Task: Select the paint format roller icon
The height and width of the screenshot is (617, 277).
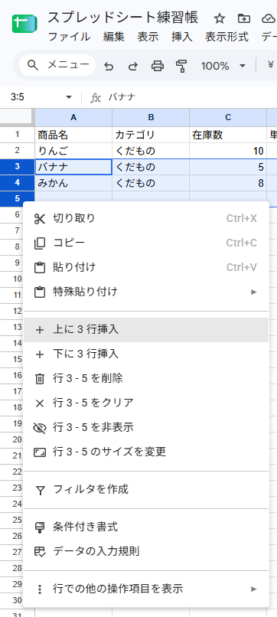Action: (181, 66)
